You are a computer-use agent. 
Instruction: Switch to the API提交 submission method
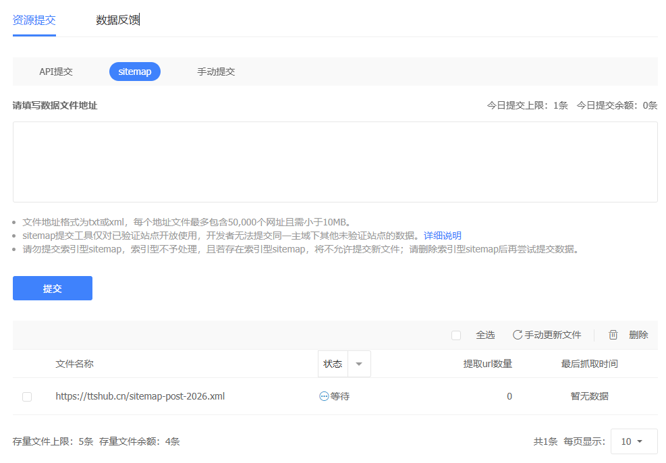55,71
